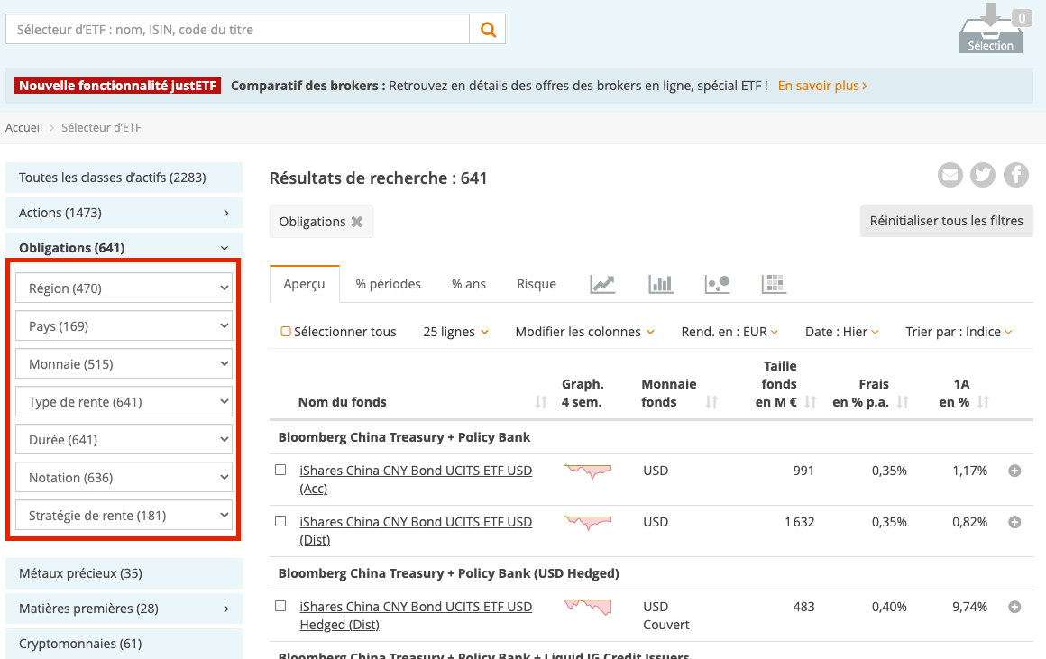Open the Risque tab
This screenshot has height=659, width=1046.
[537, 284]
